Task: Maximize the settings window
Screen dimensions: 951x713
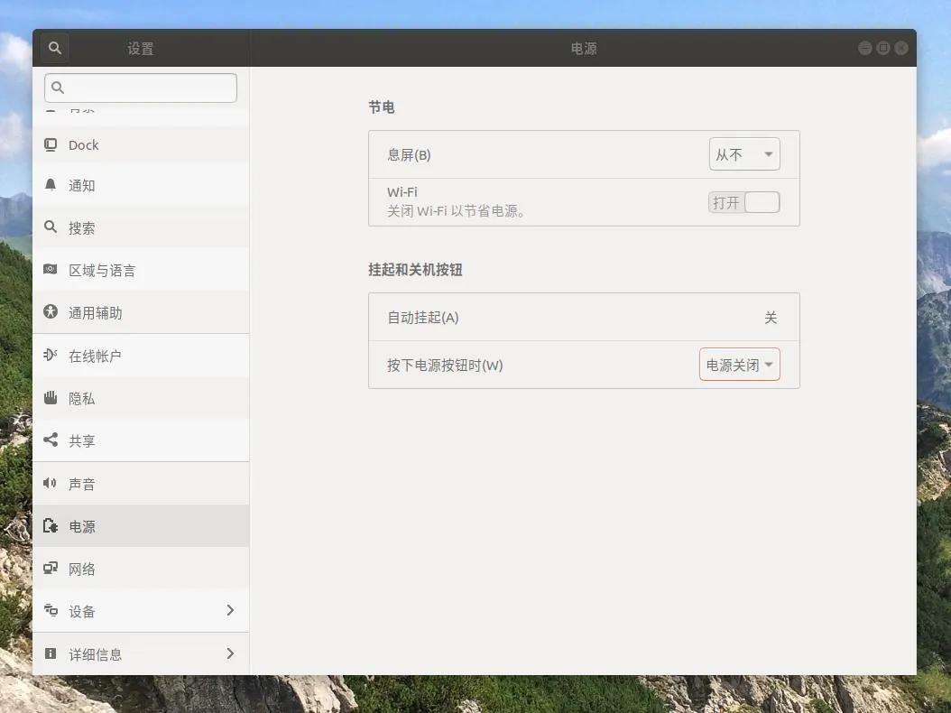Action: (x=883, y=48)
